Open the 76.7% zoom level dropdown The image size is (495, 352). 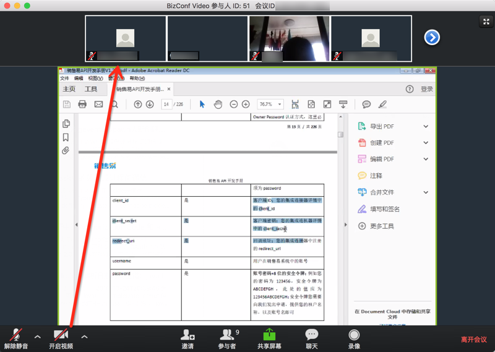tap(270, 104)
